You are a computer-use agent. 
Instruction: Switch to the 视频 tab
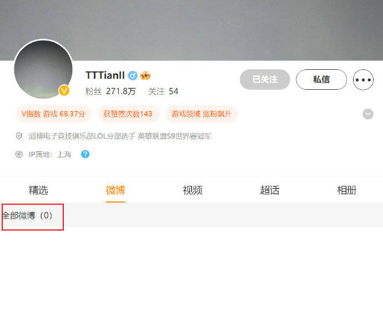point(193,190)
